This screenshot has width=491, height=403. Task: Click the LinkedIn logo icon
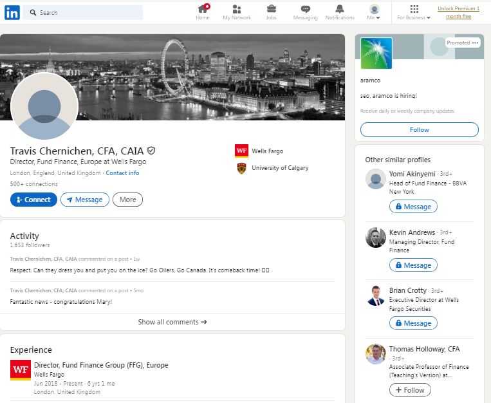(12, 12)
